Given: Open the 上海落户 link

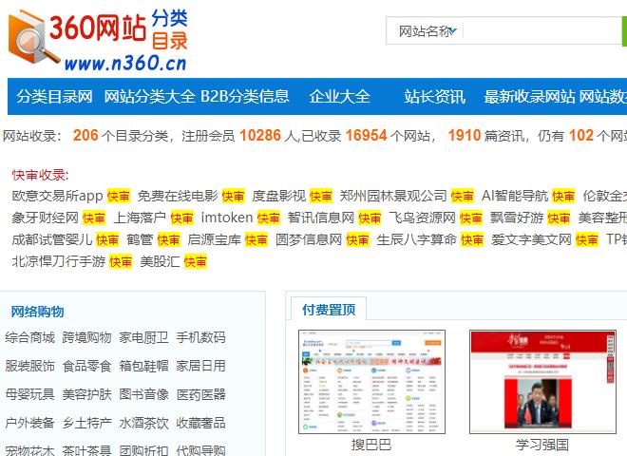Looking at the screenshot, I should click(140, 218).
